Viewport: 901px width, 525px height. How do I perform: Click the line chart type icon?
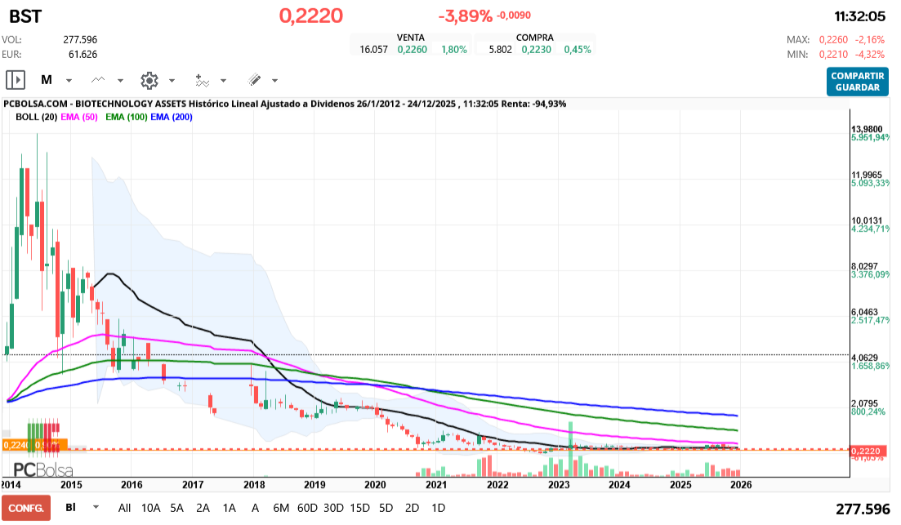click(x=99, y=80)
